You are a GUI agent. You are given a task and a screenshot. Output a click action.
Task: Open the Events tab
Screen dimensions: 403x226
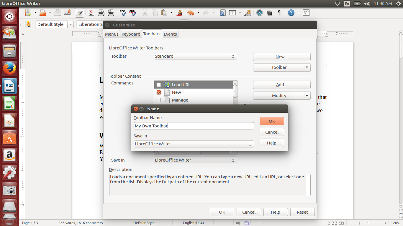170,34
